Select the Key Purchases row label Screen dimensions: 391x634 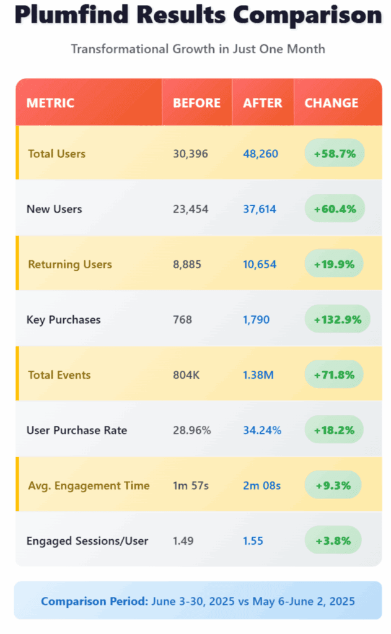point(63,319)
